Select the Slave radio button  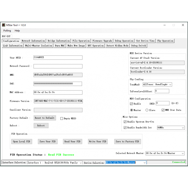[x=147, y=110]
